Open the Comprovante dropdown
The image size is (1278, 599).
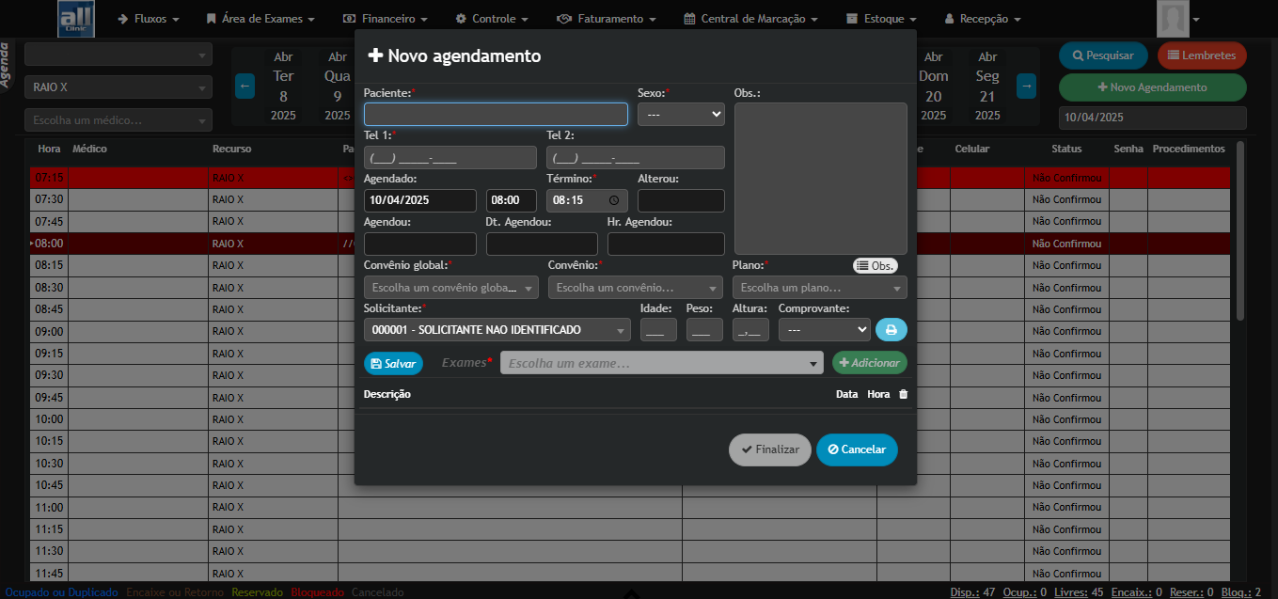tap(824, 330)
